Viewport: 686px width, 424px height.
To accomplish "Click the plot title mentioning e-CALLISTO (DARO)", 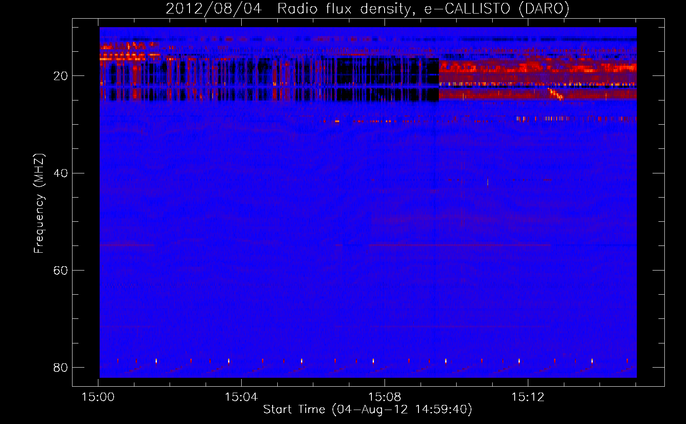I will [367, 8].
